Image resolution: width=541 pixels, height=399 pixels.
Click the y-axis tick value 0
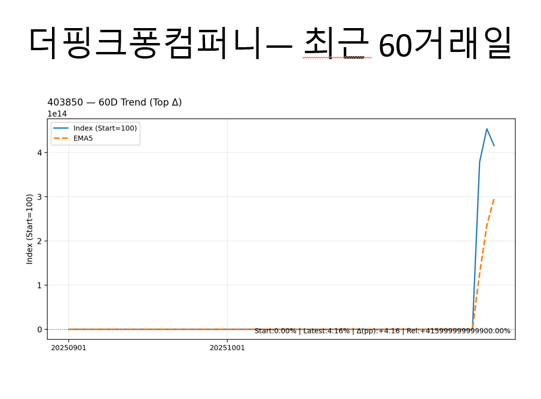tap(39, 329)
